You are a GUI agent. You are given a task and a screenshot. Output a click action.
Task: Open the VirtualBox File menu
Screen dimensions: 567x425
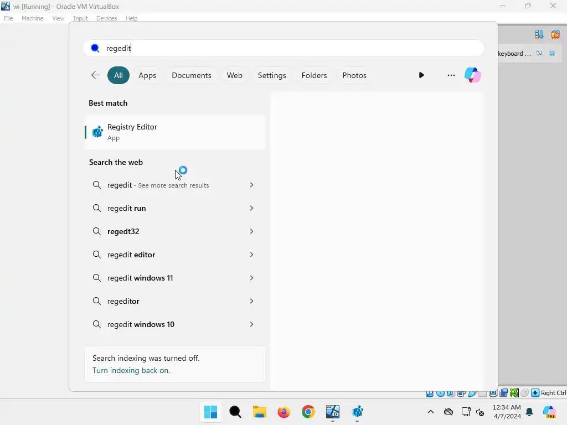[8, 18]
